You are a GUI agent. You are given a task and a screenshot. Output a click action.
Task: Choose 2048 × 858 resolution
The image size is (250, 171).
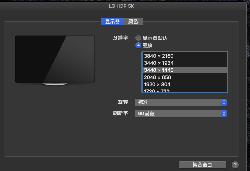click(x=185, y=77)
